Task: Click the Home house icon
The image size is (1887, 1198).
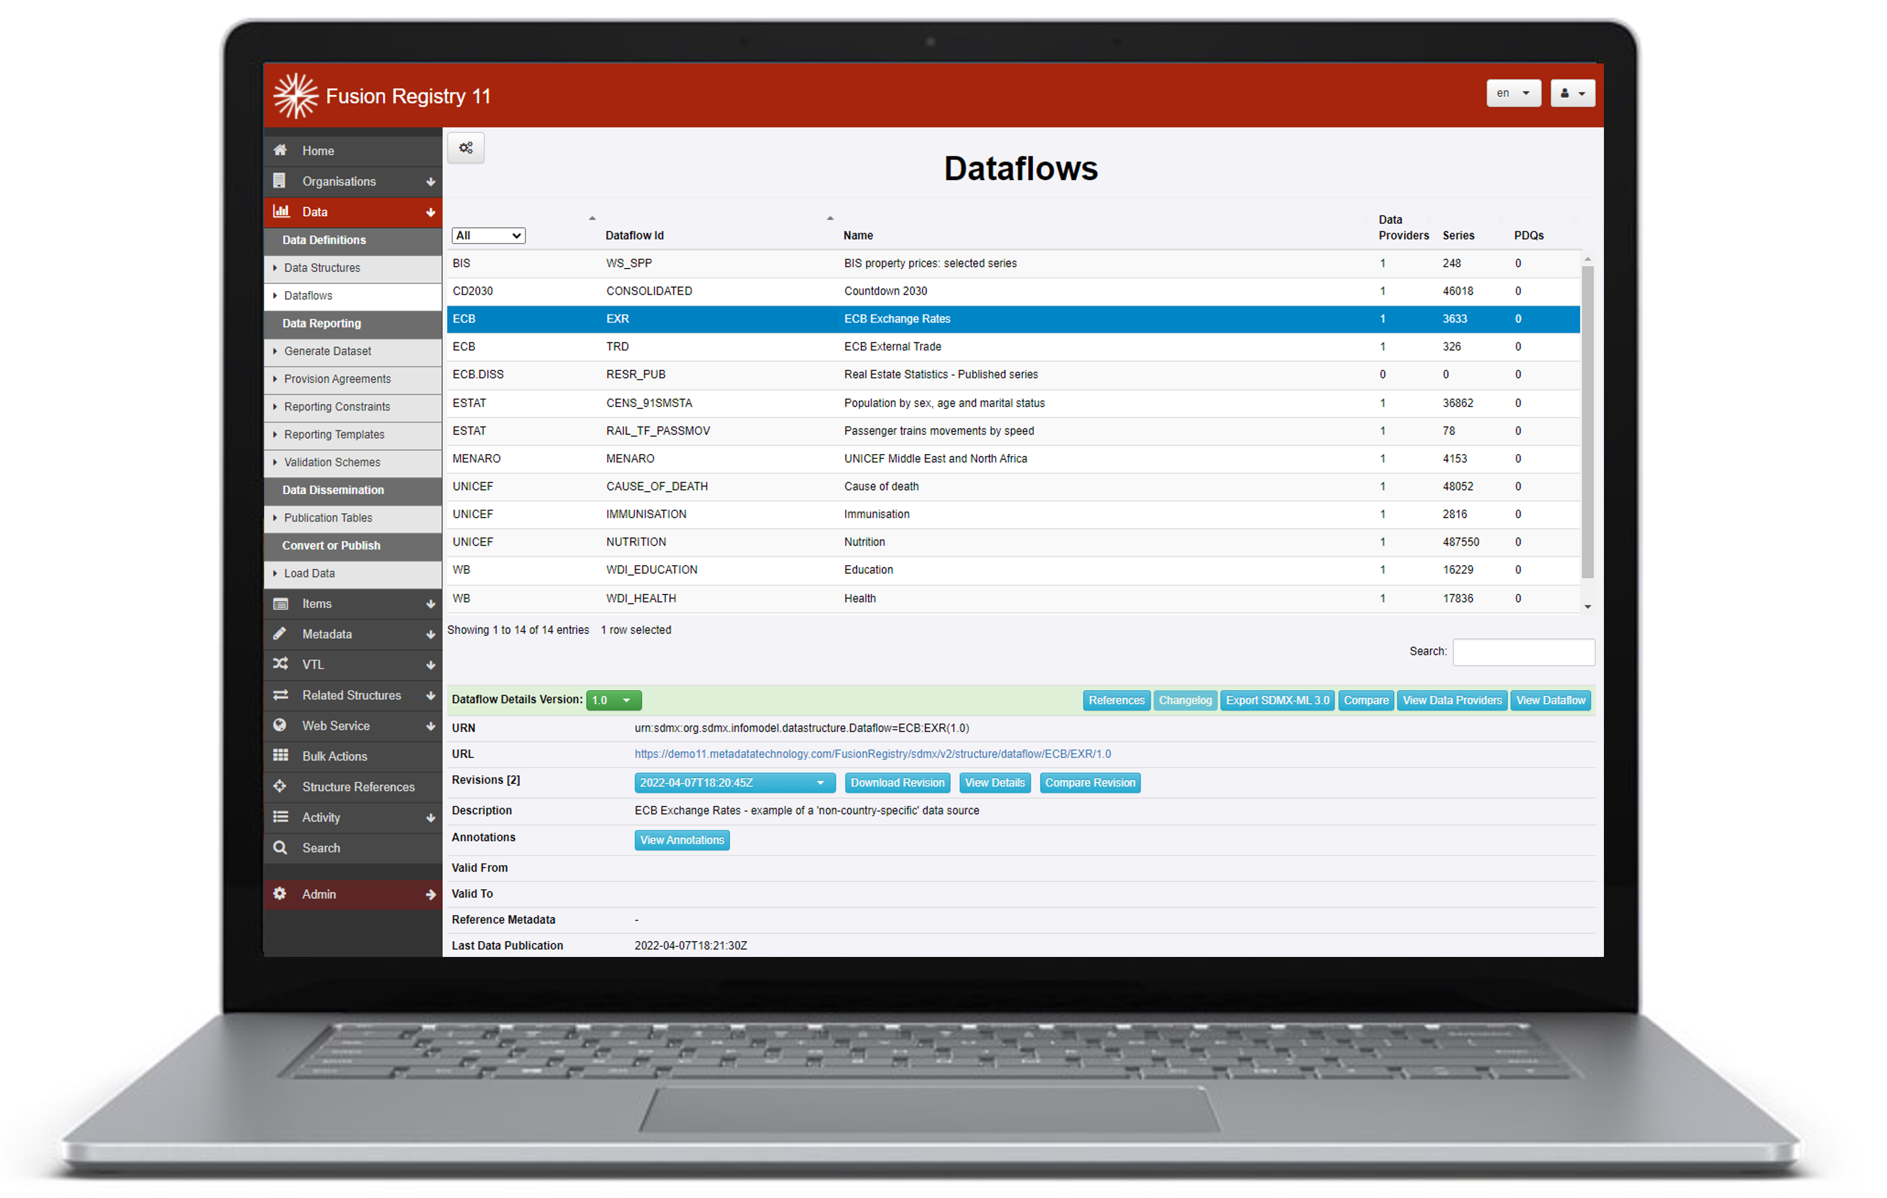Action: 280,150
